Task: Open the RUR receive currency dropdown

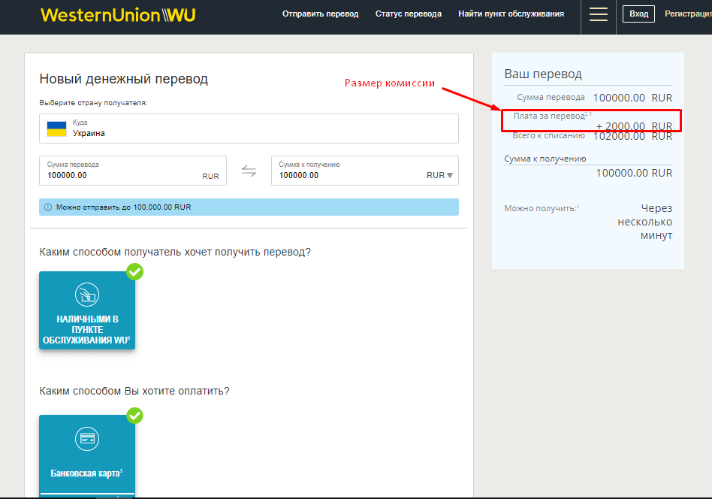Action: (x=439, y=175)
